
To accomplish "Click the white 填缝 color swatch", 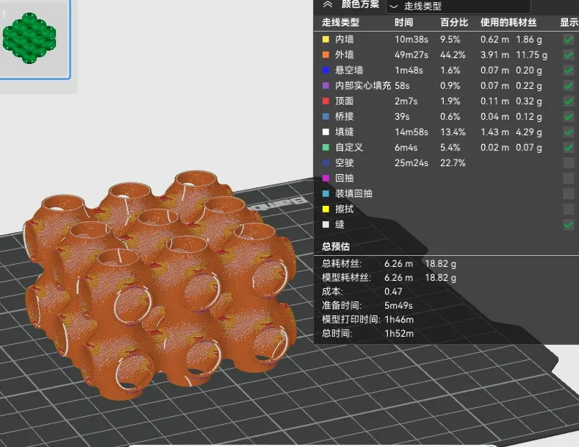I will coord(326,132).
